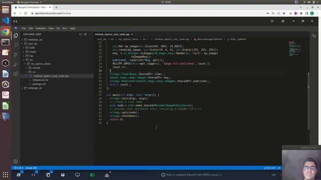
Task: Click the editor vertical scrollbar
Action: [308, 101]
